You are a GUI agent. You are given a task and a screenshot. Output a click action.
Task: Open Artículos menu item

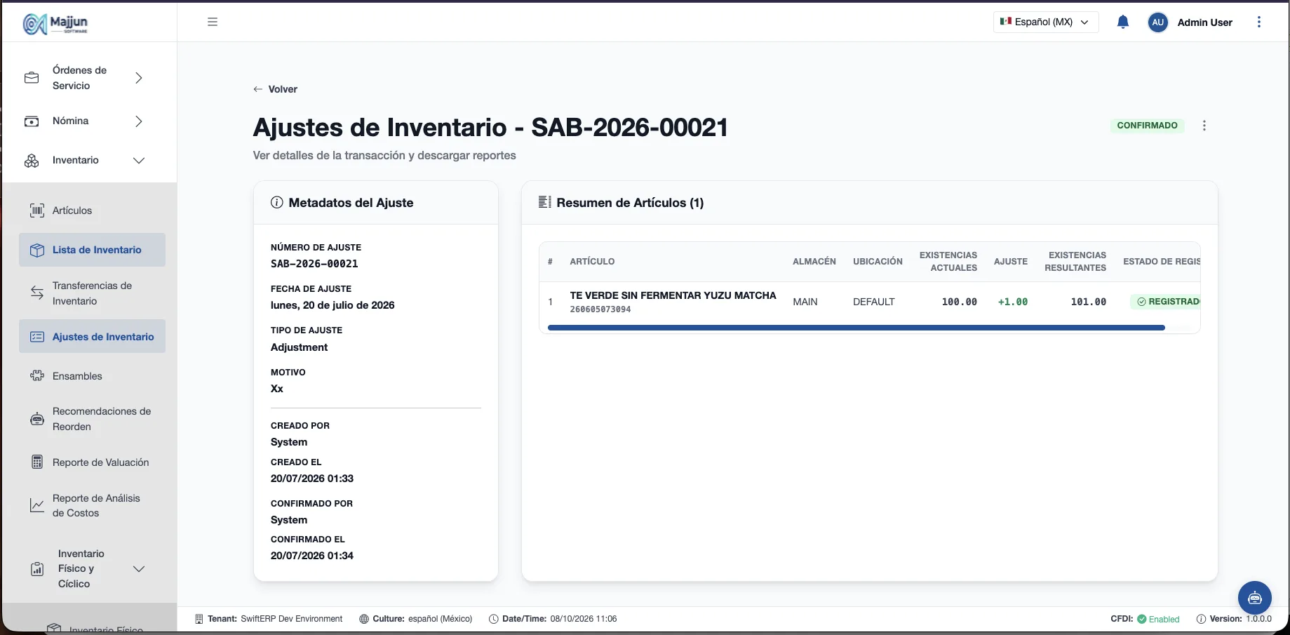pyautogui.click(x=92, y=210)
